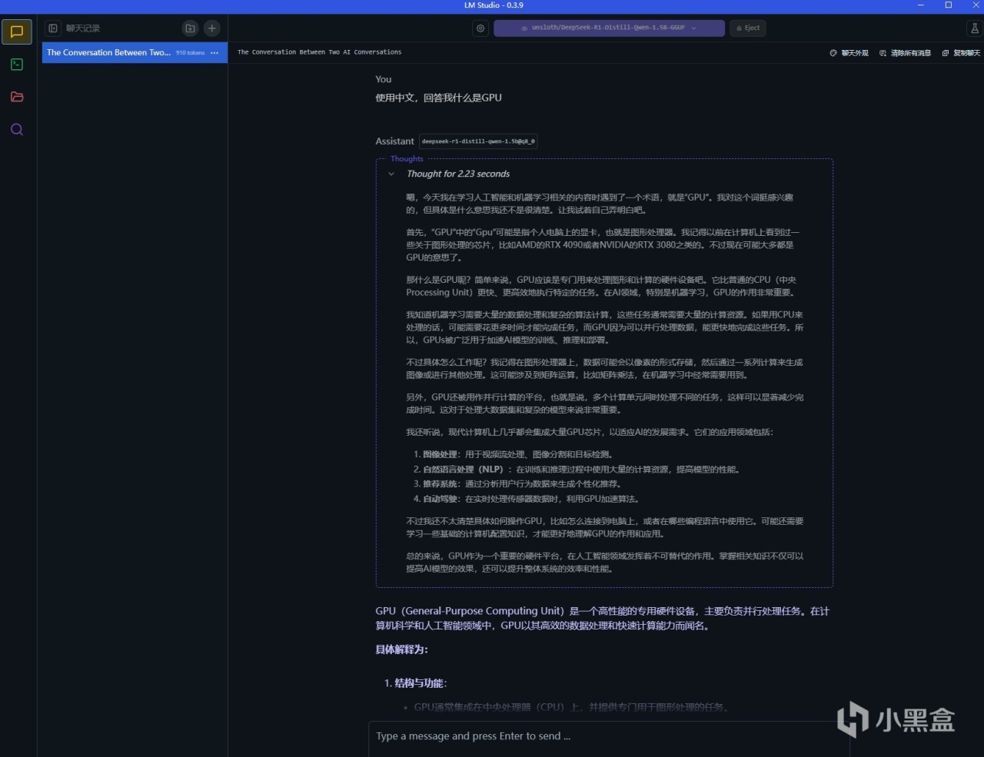
Task: Click the message input field
Action: click(x=609, y=736)
